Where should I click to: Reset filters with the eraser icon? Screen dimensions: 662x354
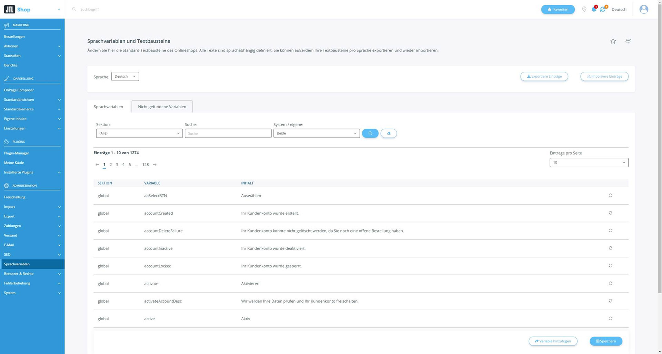coord(389,133)
